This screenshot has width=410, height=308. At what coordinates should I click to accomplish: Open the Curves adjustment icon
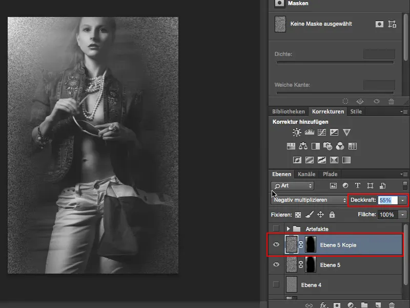(x=320, y=132)
